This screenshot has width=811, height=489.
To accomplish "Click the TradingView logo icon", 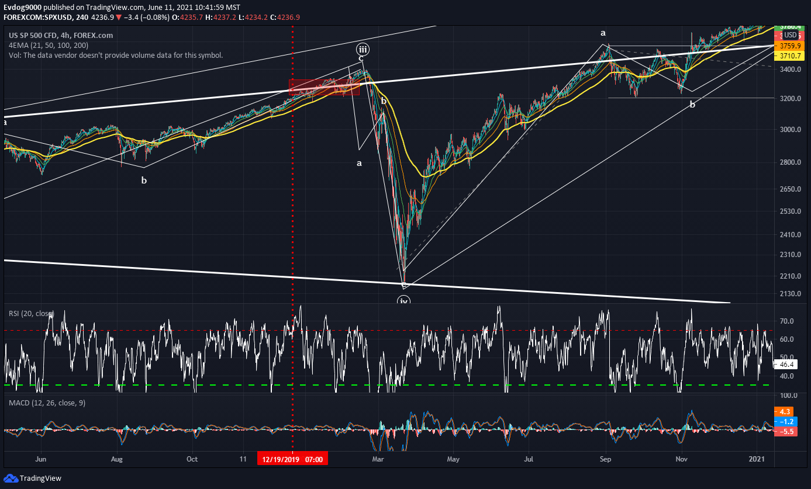I will coord(11,478).
